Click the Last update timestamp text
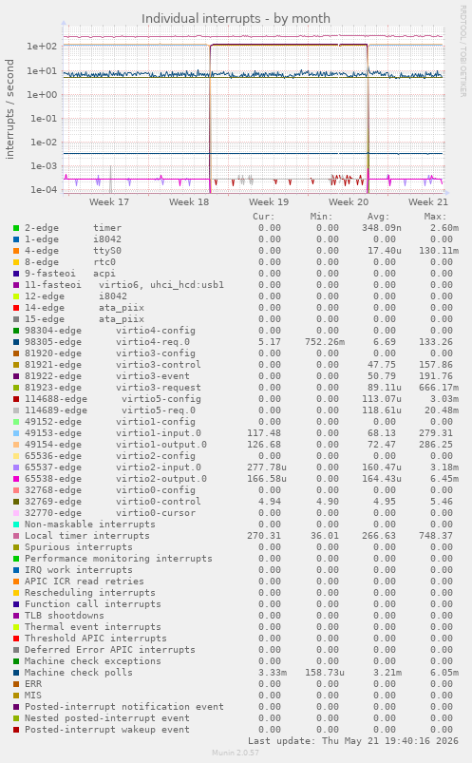This screenshot has height=763, width=472. coord(353,740)
